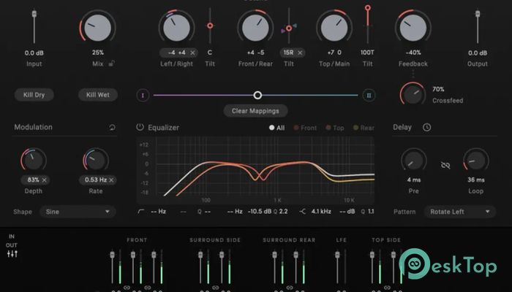Toggle link between last two FRONT faders
The width and height of the screenshot is (512, 292).
(x=147, y=288)
